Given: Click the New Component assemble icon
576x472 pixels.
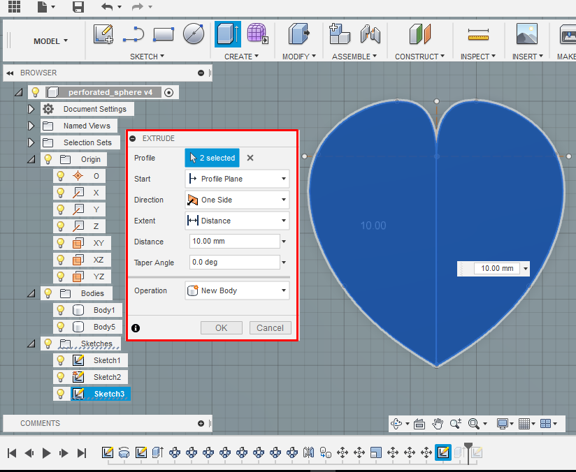Looking at the screenshot, I should [340, 34].
